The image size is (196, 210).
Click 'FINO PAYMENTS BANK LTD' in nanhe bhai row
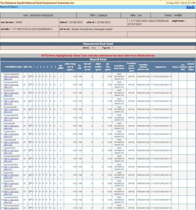119,77
